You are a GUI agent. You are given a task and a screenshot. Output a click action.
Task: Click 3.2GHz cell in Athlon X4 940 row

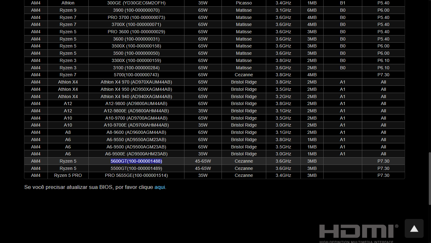283,97
